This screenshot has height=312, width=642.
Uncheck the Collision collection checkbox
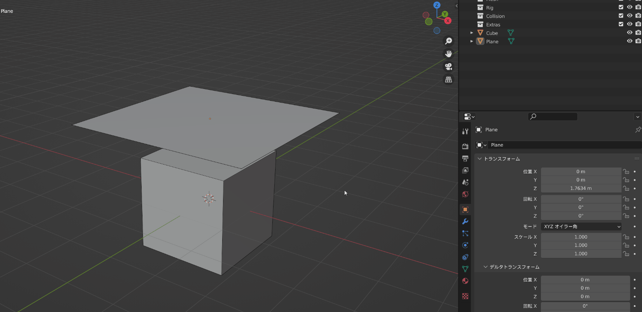coord(621,16)
